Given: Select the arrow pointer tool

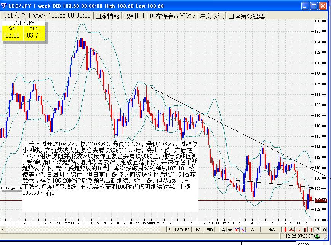Looking at the screenshot, I should (223, 230).
